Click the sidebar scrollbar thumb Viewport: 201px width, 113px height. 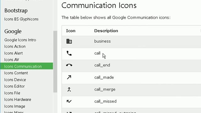[x=55, y=62]
